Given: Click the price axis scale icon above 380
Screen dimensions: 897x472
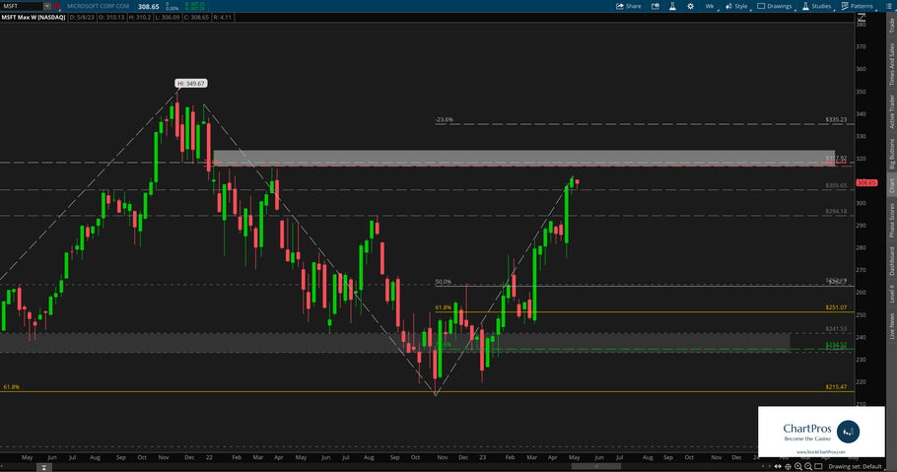Looking at the screenshot, I should click(x=862, y=18).
